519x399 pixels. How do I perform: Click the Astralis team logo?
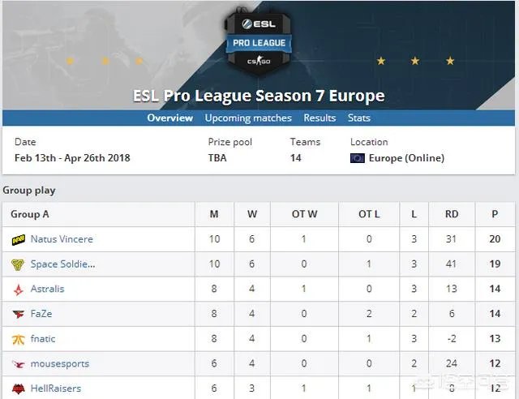[18, 290]
